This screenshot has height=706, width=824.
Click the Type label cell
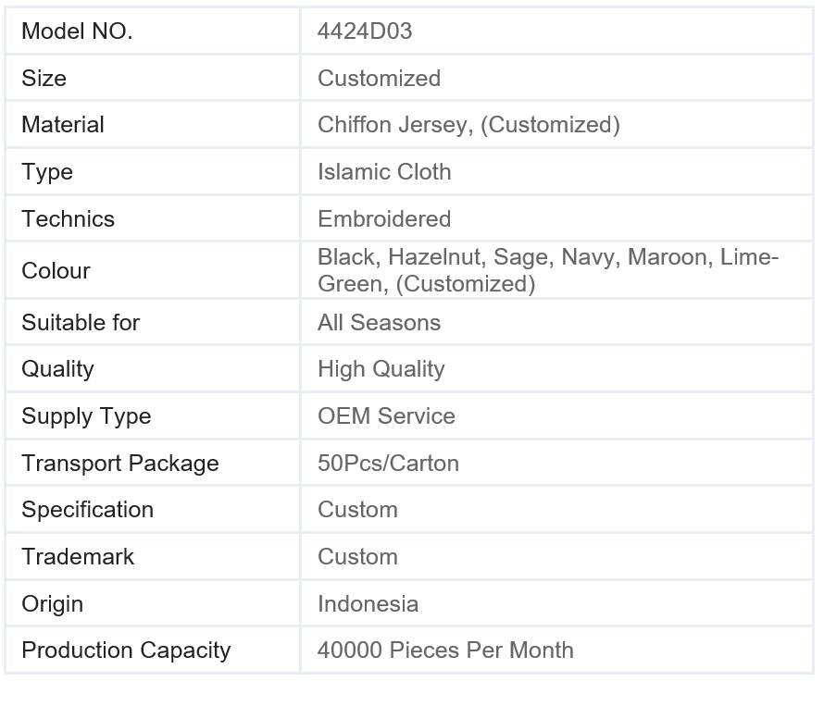[47, 172]
